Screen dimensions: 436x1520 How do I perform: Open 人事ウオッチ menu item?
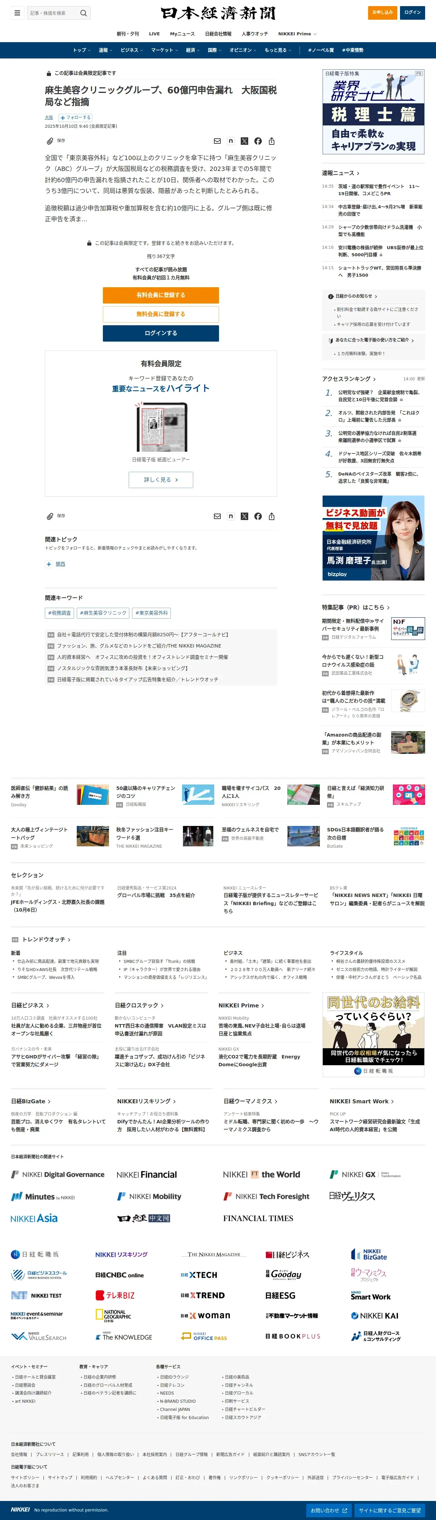(x=255, y=34)
